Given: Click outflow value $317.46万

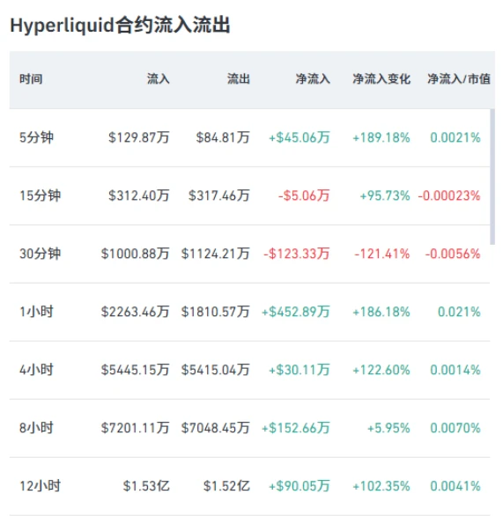Looking at the screenshot, I should (x=219, y=195).
